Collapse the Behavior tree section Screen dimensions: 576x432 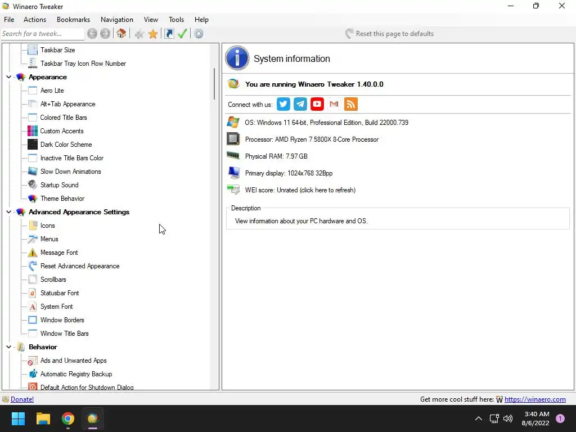click(x=9, y=346)
